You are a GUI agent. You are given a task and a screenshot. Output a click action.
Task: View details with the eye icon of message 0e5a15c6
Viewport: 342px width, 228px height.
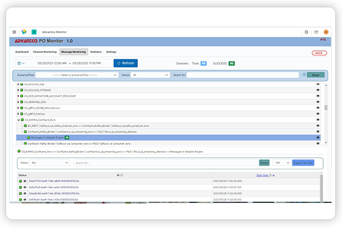[24, 187]
